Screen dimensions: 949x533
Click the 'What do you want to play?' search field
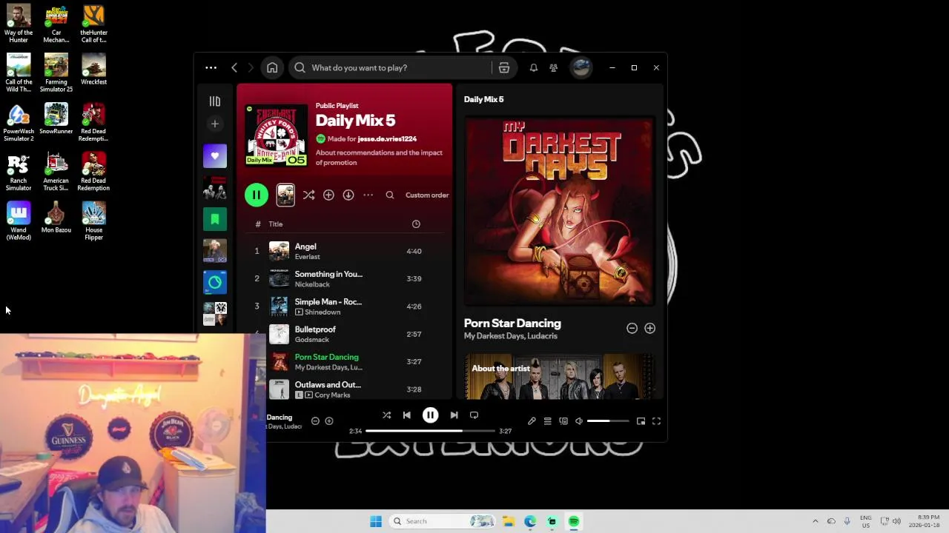click(390, 67)
